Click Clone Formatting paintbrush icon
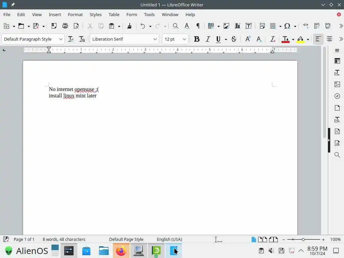The width and height of the screenshot is (344, 258). [129, 26]
